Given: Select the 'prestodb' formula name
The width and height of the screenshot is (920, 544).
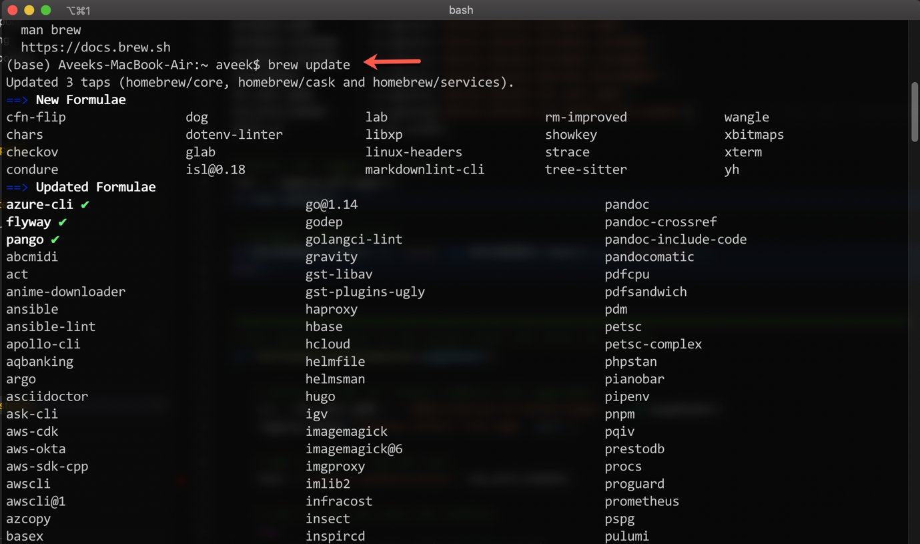Looking at the screenshot, I should 634,449.
